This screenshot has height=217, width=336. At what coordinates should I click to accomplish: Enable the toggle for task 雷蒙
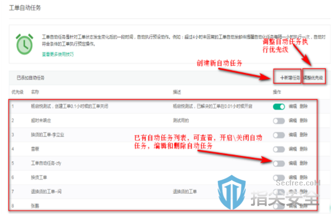click(x=279, y=149)
